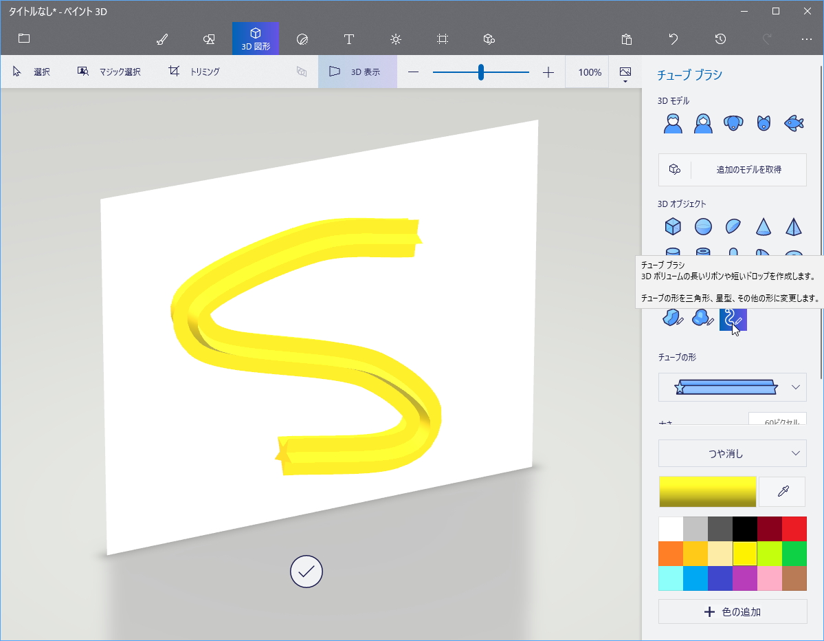This screenshot has width=824, height=641.
Task: Confirm the tube with the checkmark button
Action: pos(307,572)
